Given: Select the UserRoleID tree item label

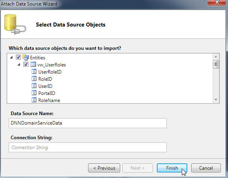Looking at the screenshot, I should tap(50, 72).
